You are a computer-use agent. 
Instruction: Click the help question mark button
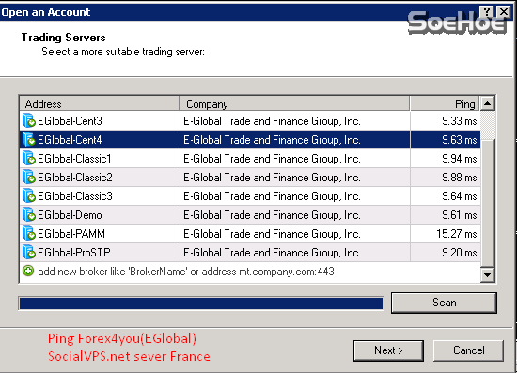click(x=487, y=12)
